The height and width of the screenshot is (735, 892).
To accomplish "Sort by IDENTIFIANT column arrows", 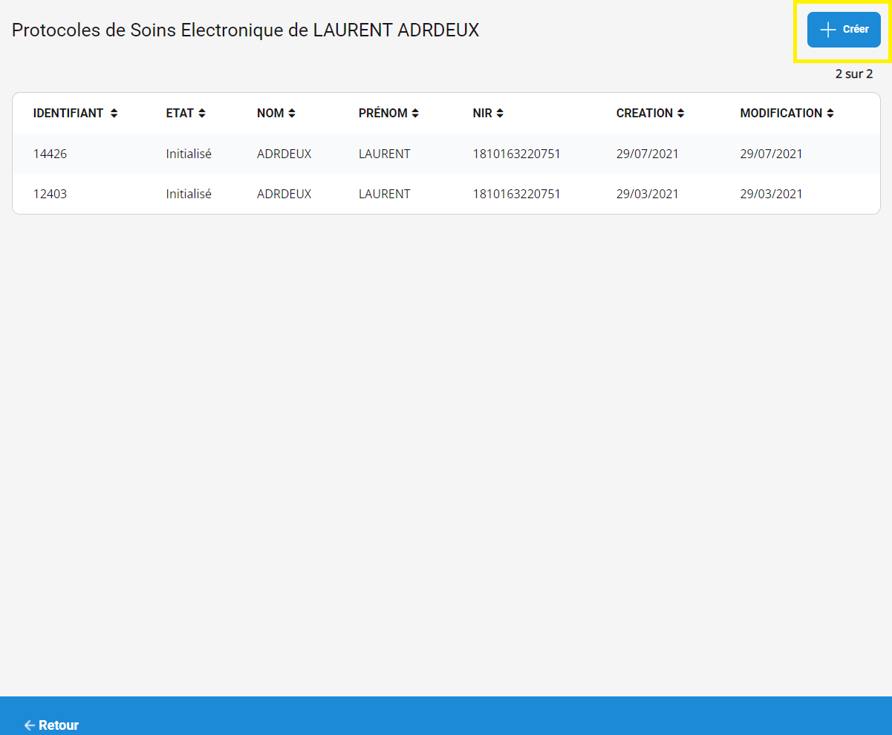I will 114,114.
